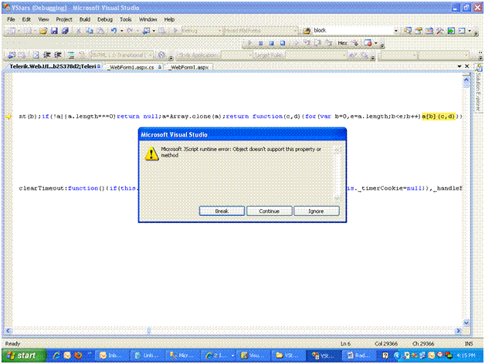Screen dimensions: 485x364
Task: Click the Continue button in error dialog
Action: (x=269, y=211)
